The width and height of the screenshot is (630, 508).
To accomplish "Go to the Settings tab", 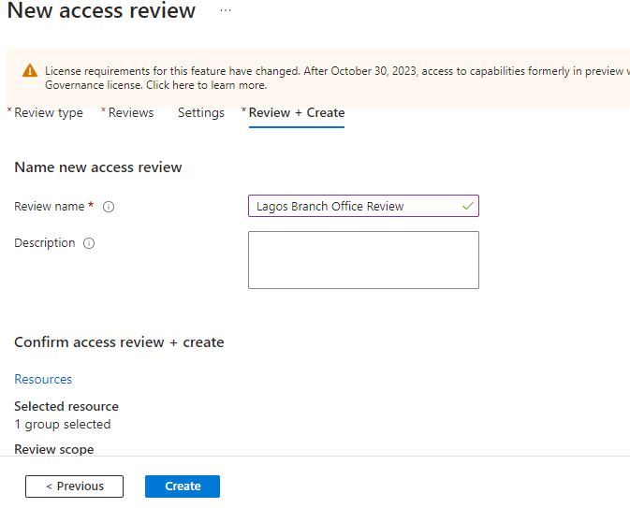I will tap(201, 113).
